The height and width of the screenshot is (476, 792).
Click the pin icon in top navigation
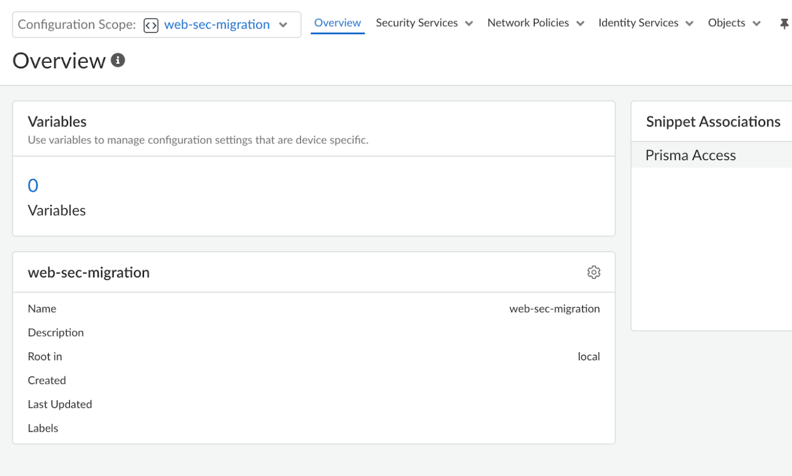tap(784, 24)
